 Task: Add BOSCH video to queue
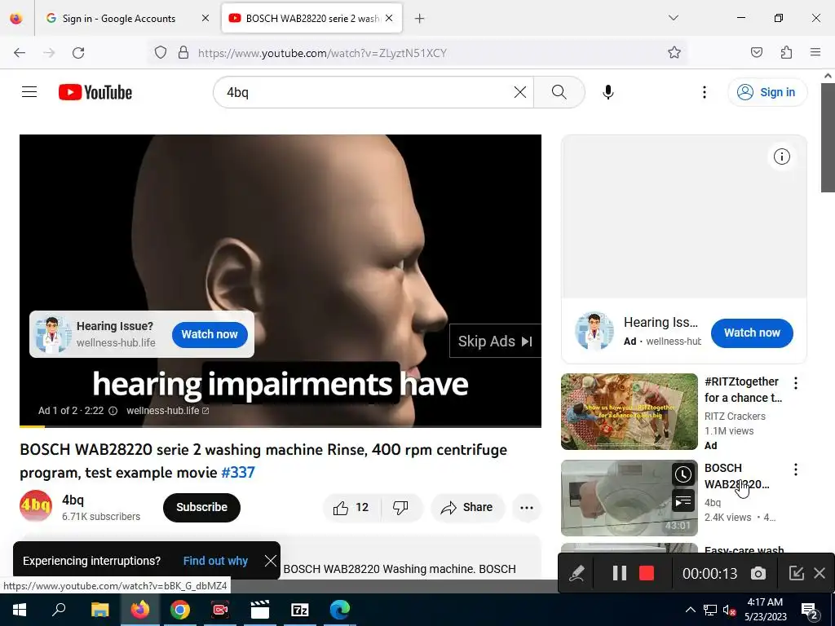coord(683,501)
